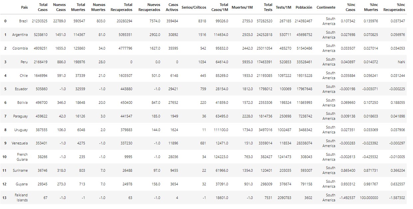Click the Continente column header
The width and height of the screenshot is (413, 209).
326,7
